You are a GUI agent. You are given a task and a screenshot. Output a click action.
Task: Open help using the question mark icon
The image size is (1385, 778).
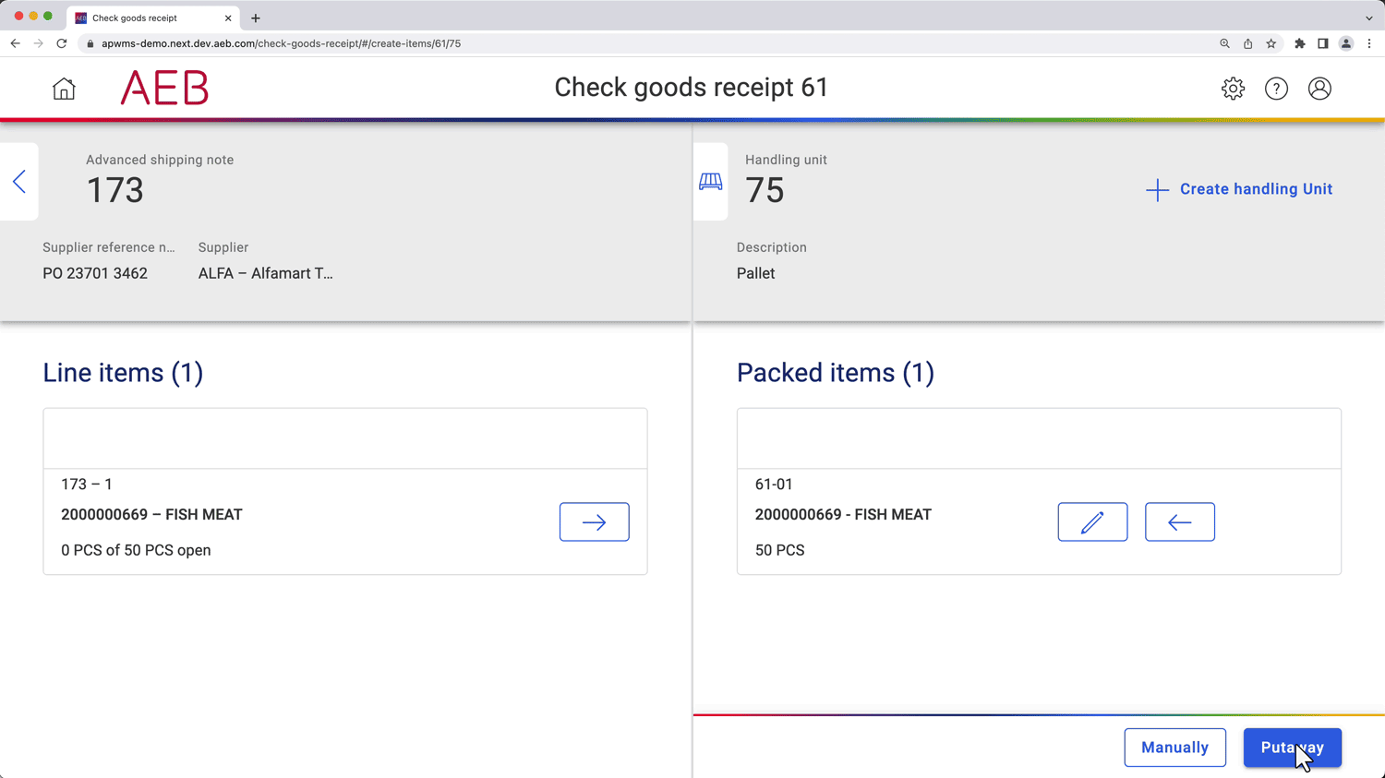coord(1276,88)
